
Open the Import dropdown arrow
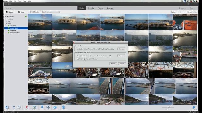tap(13, 8)
